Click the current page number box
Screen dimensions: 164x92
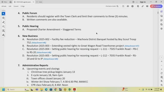[x=161, y=57]
